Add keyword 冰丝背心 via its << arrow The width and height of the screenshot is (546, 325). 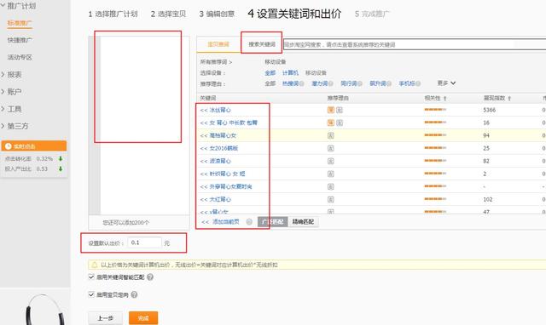204,110
